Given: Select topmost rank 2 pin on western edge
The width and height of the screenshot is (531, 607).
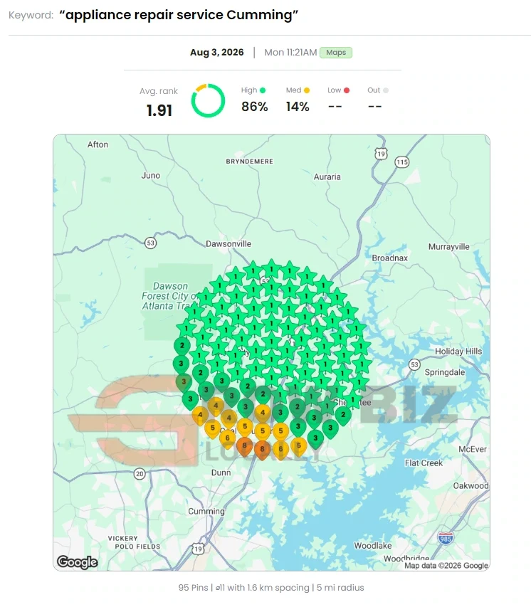Looking at the screenshot, I should coord(182,346).
